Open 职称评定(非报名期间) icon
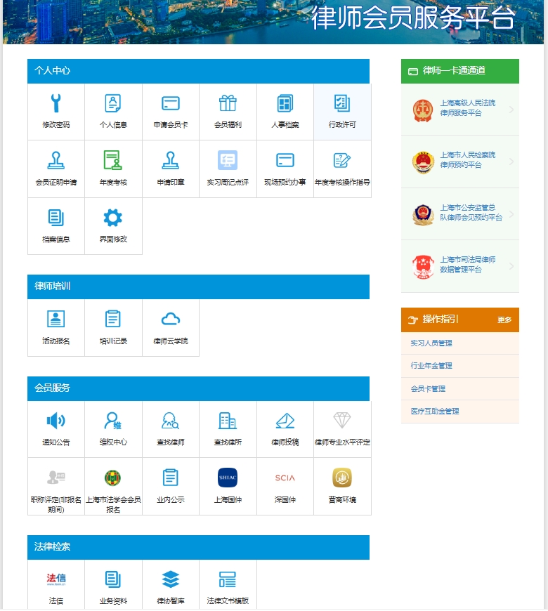 (x=56, y=478)
